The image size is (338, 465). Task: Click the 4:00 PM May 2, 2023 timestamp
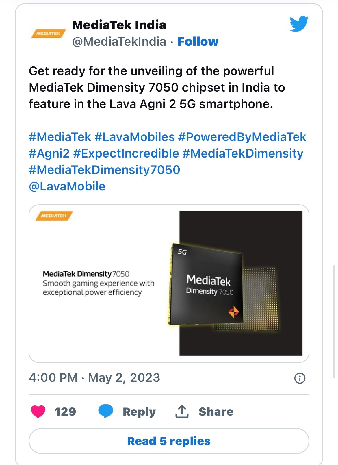(x=94, y=378)
